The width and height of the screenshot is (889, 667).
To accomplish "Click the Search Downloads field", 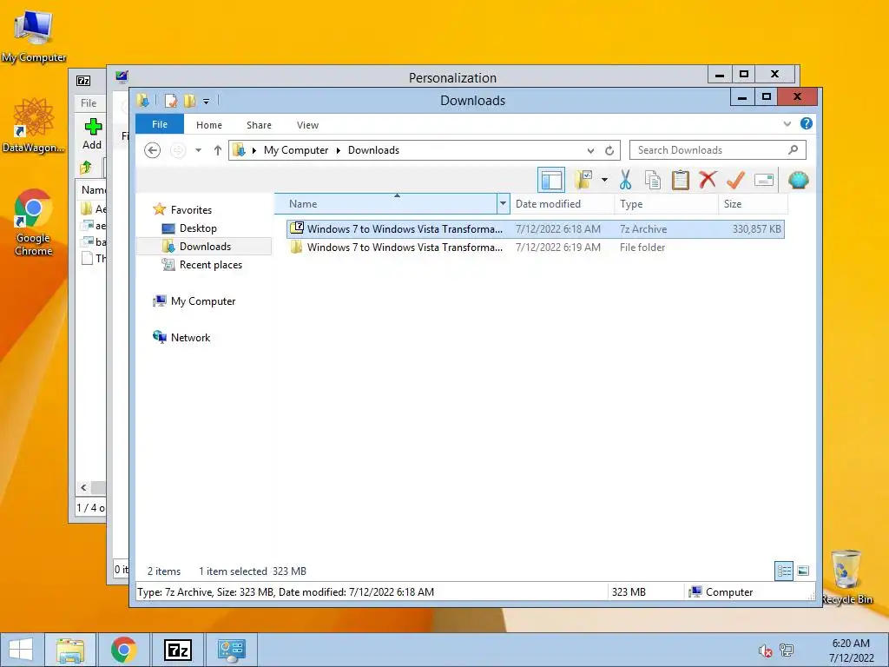I will [x=717, y=150].
